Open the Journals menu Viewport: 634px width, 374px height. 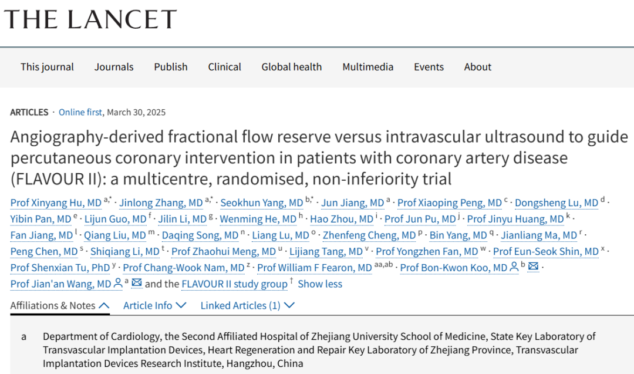pyautogui.click(x=114, y=67)
